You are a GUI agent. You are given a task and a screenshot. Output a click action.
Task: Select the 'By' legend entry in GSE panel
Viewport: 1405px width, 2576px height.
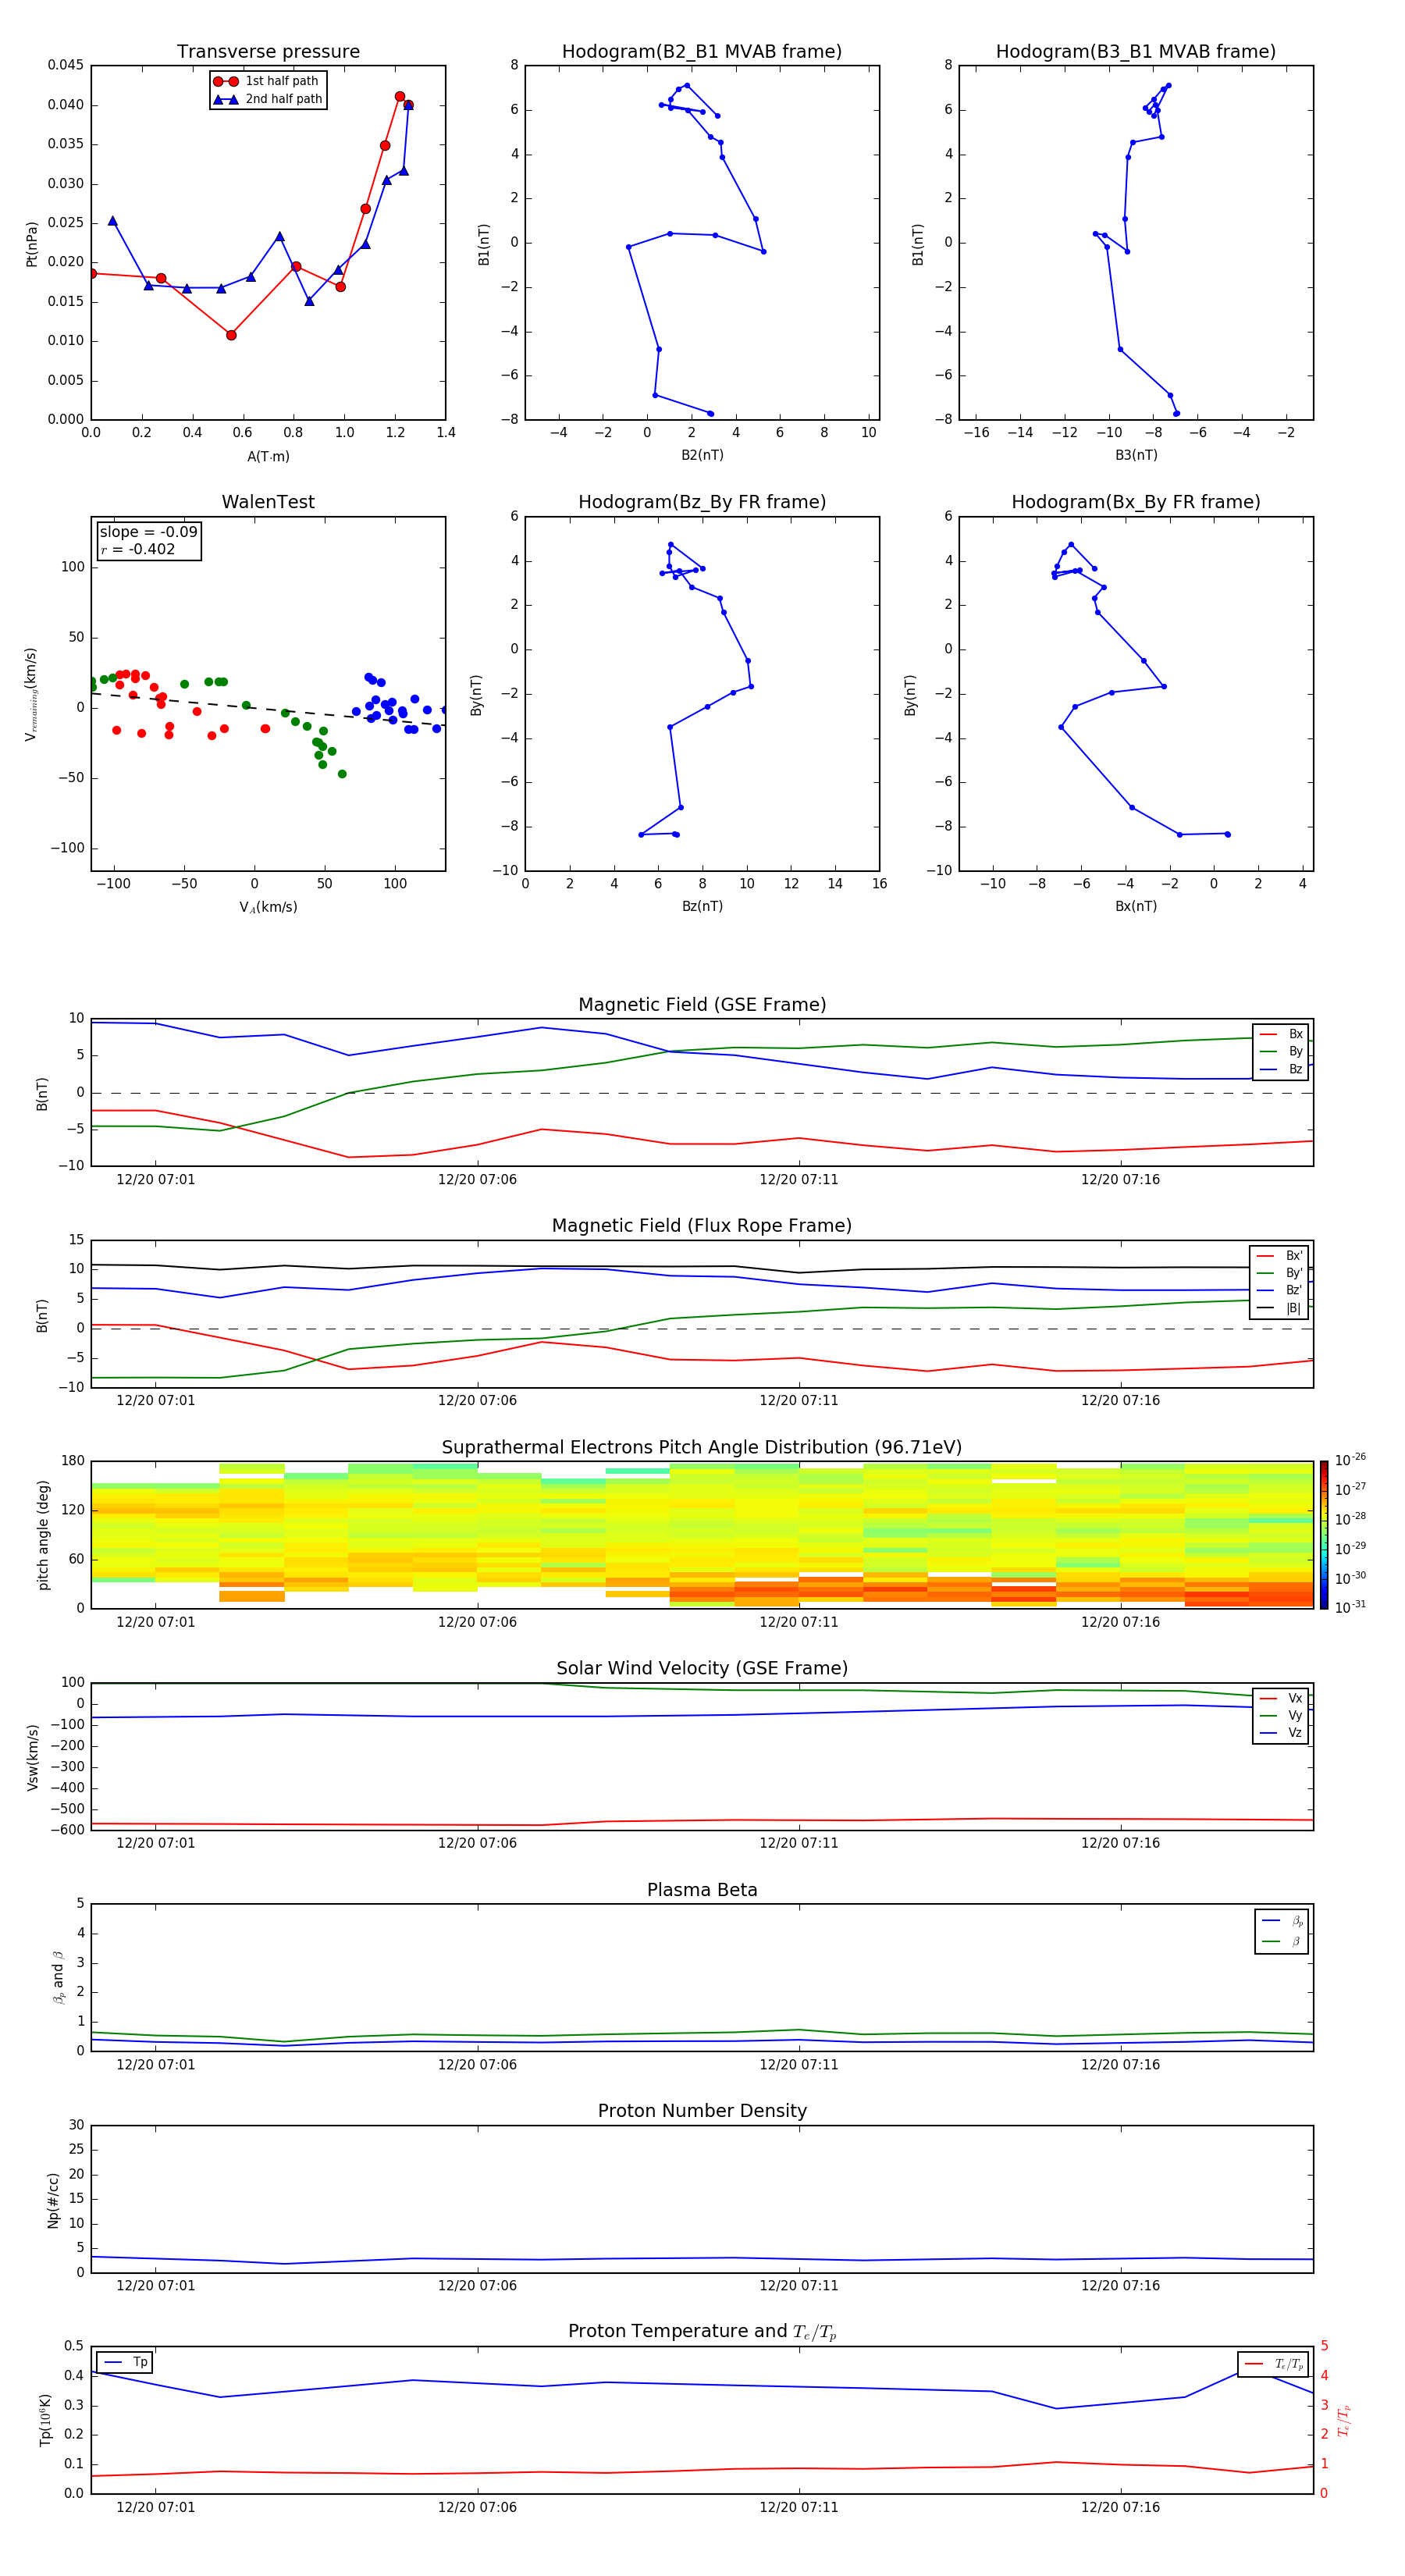point(1281,1052)
